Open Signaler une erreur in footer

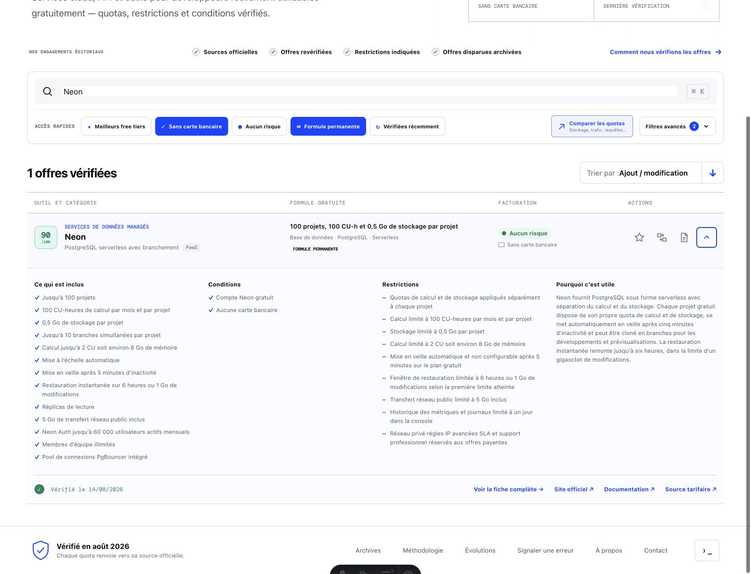pyautogui.click(x=546, y=551)
